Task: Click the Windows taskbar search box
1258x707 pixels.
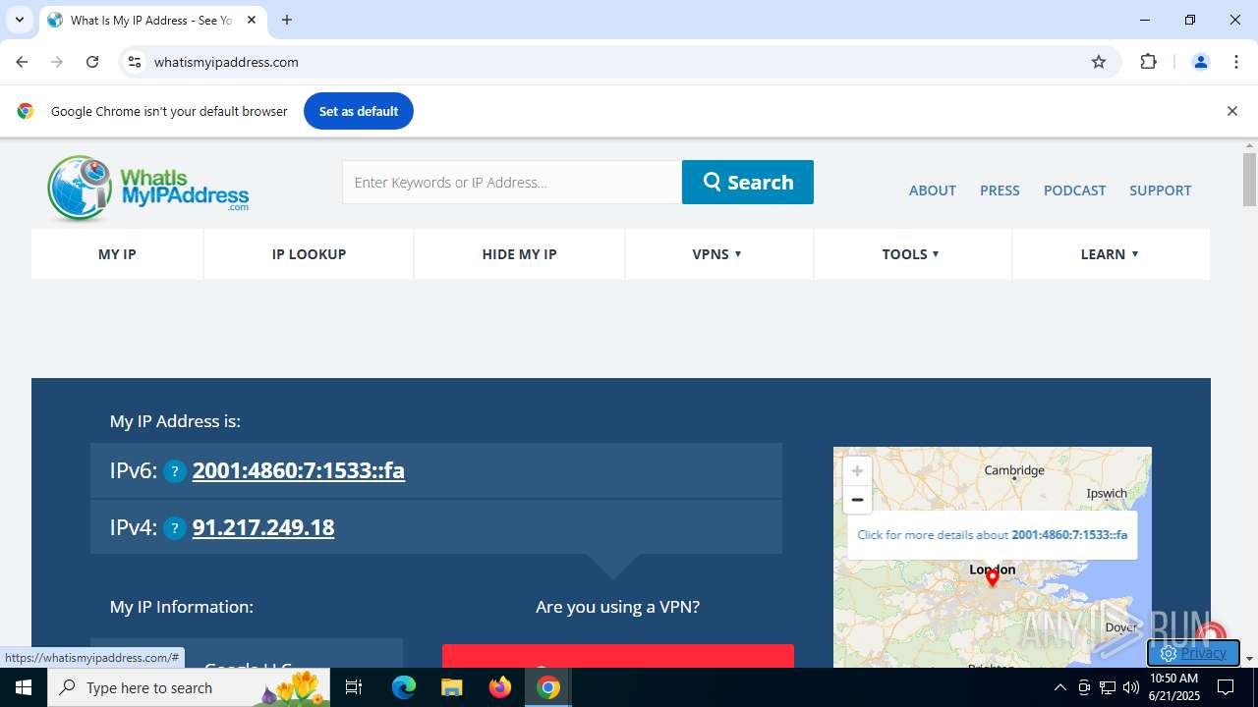Action: click(189, 687)
